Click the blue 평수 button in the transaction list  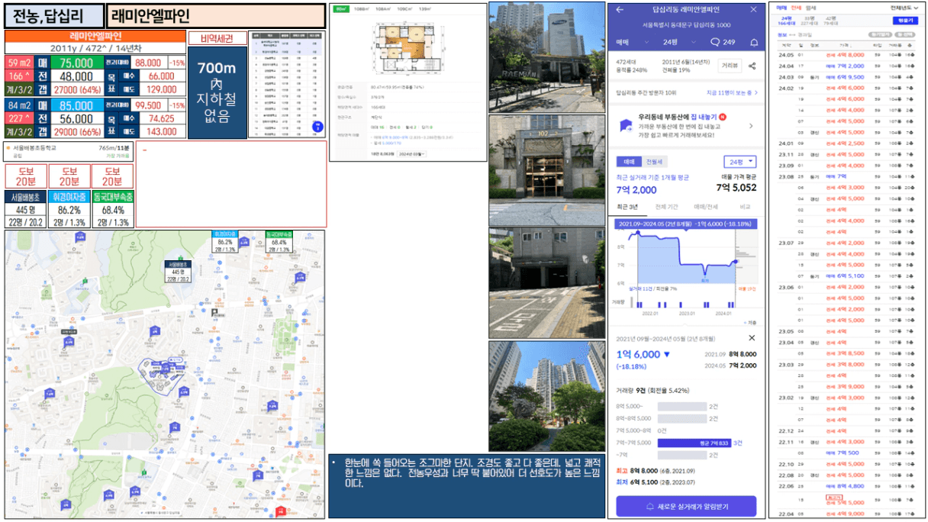coord(905,21)
